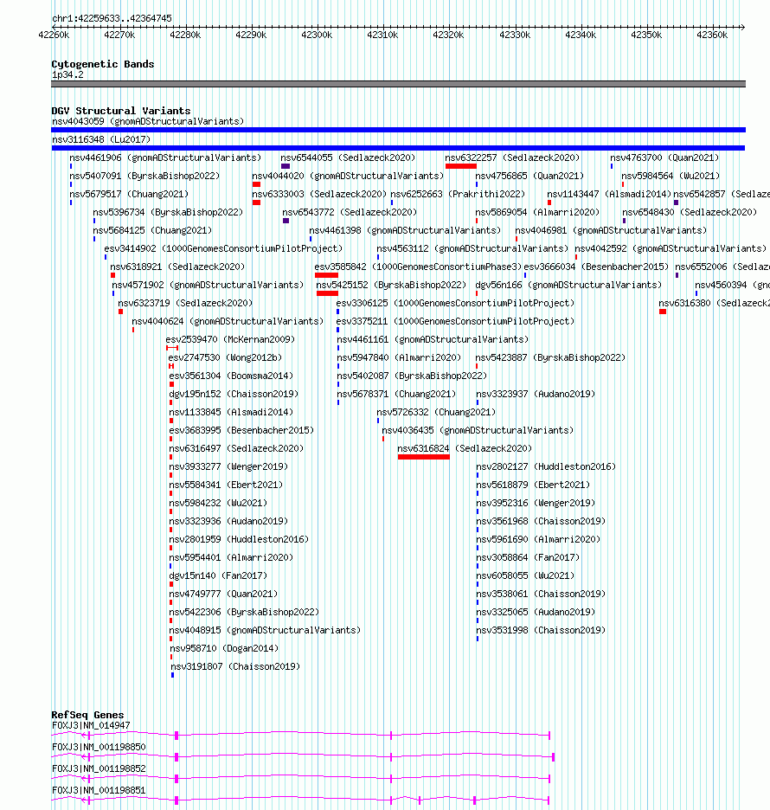Click nsv4044020 gnomADStructuralVariants label

click(348, 176)
